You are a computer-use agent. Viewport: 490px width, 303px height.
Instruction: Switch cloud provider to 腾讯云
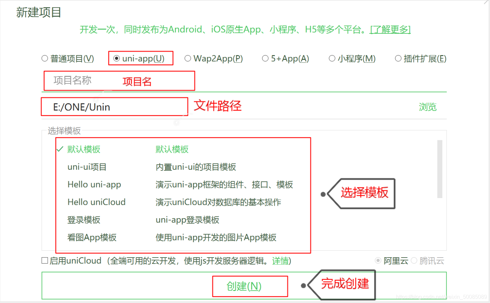pos(414,260)
